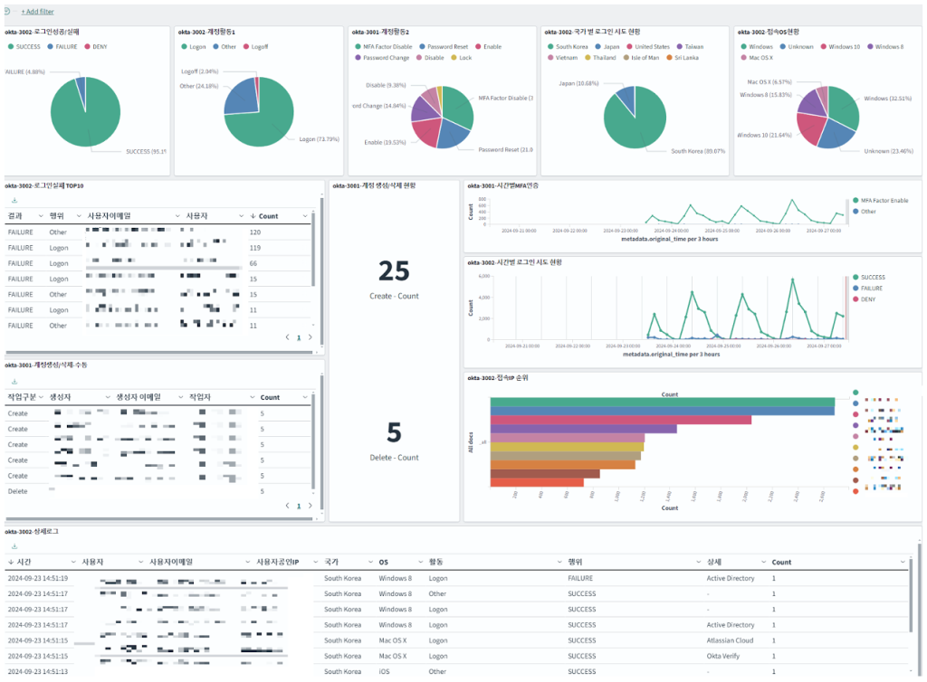
Task: Toggle Japan in the country login legend
Action: pyautogui.click(x=607, y=47)
